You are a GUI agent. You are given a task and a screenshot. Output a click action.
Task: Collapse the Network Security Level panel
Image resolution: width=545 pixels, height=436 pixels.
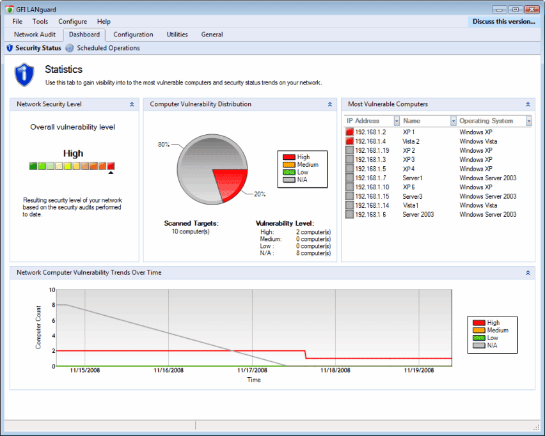(132, 104)
